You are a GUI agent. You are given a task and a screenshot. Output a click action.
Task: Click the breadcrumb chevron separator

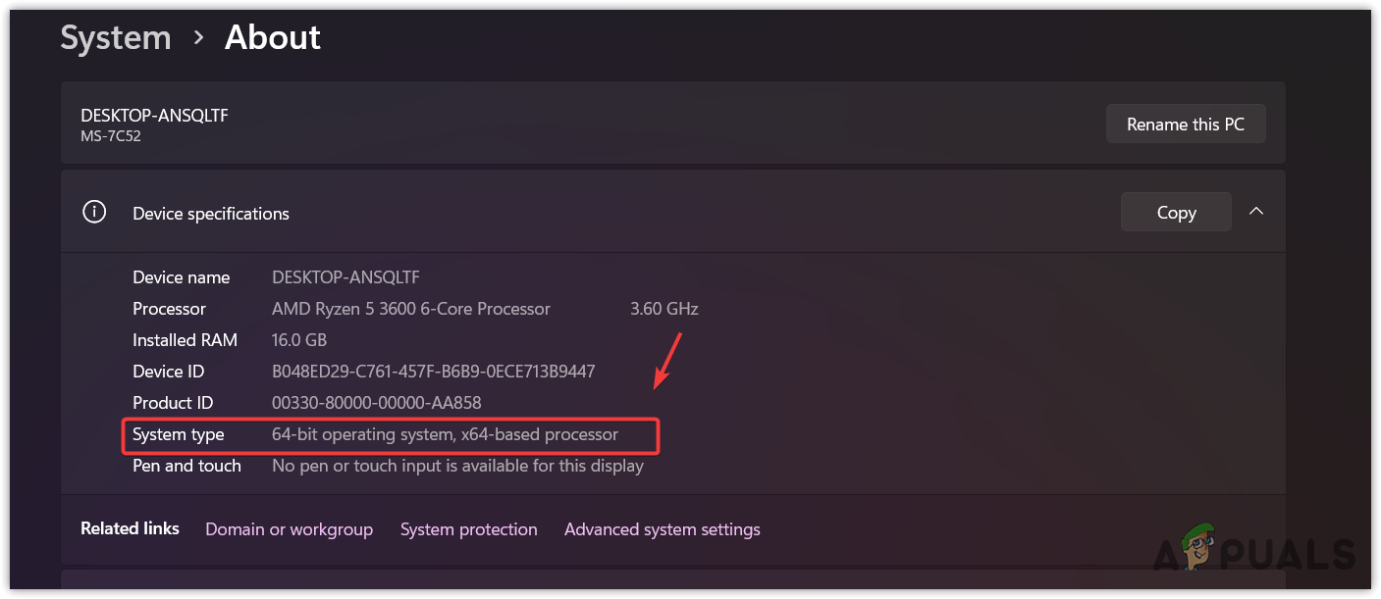[x=198, y=37]
